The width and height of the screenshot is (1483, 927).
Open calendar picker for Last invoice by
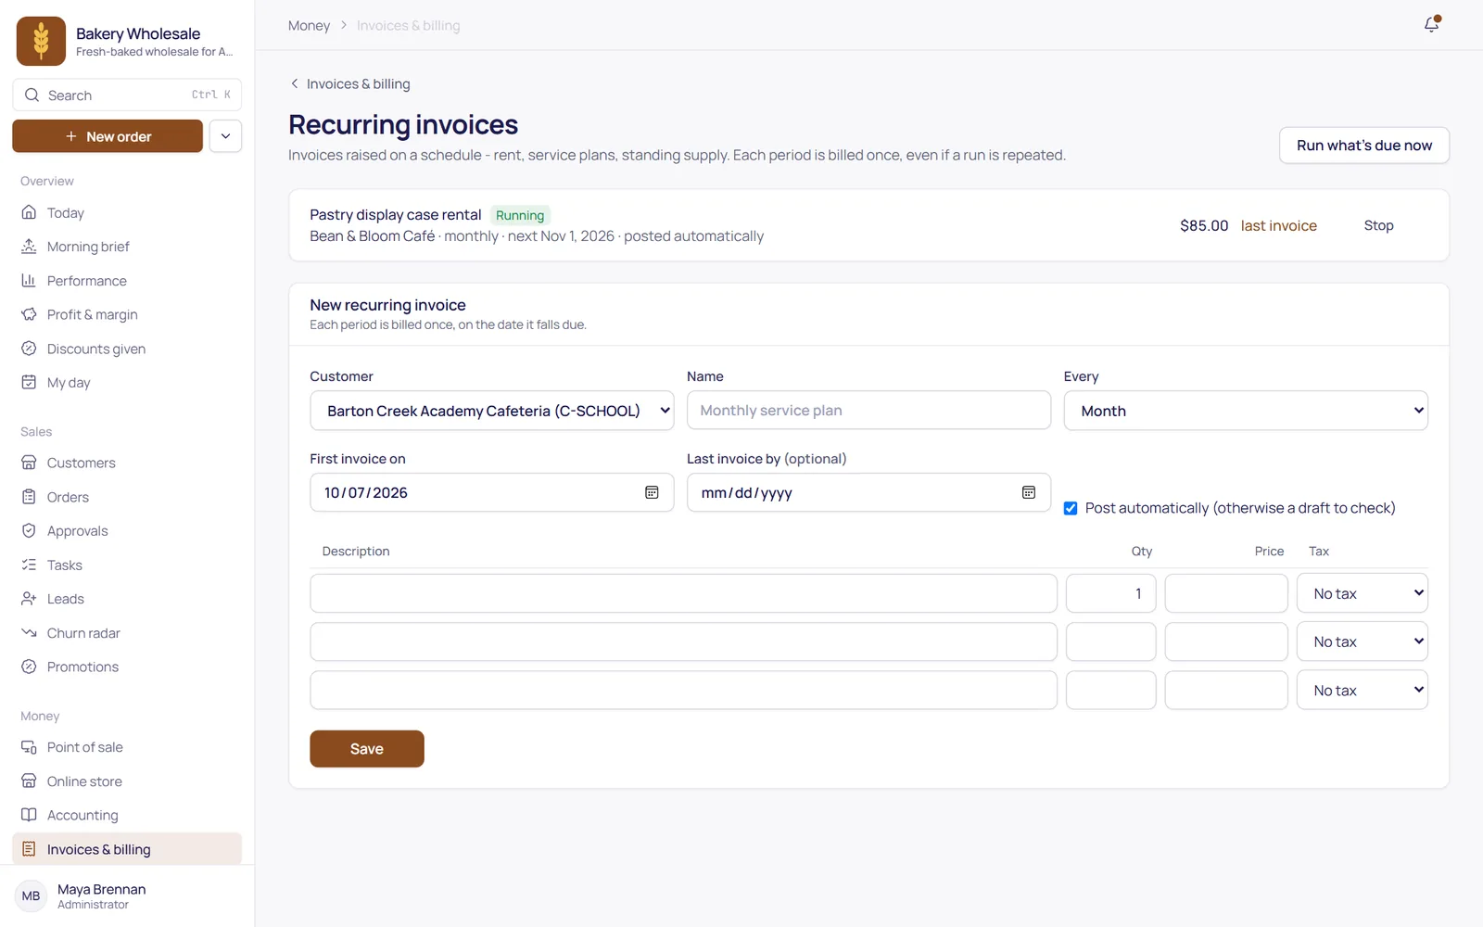click(x=1029, y=492)
